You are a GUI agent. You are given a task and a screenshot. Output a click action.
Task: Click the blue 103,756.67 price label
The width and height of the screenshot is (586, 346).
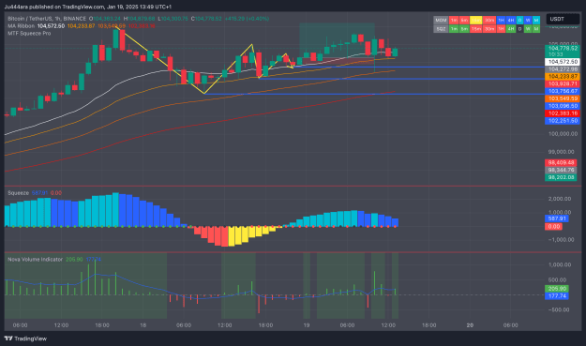point(563,91)
